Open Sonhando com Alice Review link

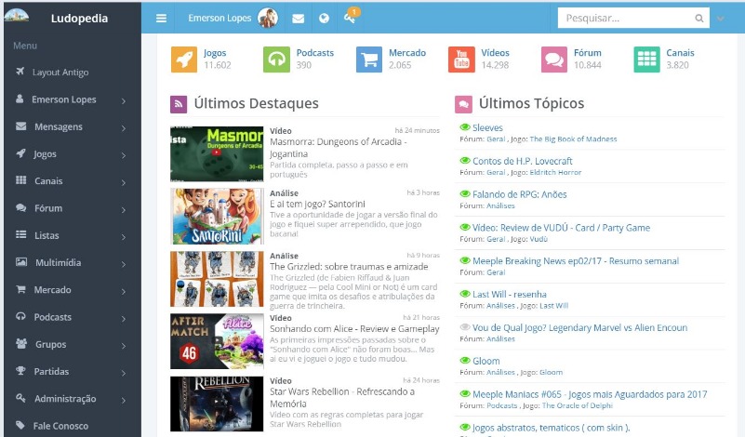point(354,329)
